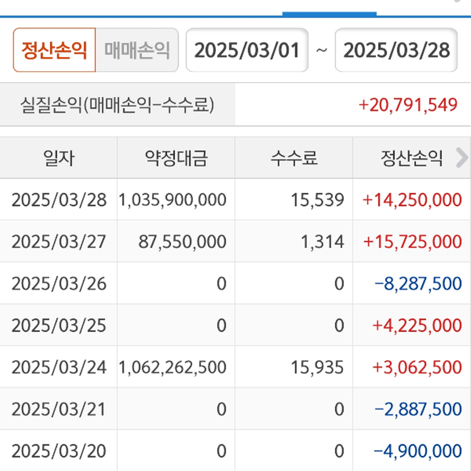The image size is (471, 471).
Task: Select the 2025/03/27 date row
Action: [x=59, y=242]
